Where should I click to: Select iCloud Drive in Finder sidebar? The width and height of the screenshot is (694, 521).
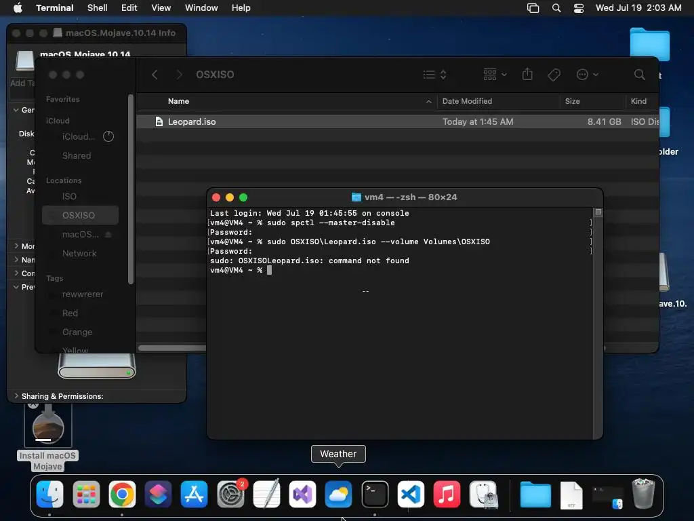tap(81, 136)
